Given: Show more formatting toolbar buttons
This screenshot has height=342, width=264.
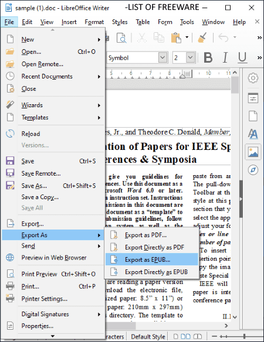Looking at the screenshot, I should tap(259, 57).
